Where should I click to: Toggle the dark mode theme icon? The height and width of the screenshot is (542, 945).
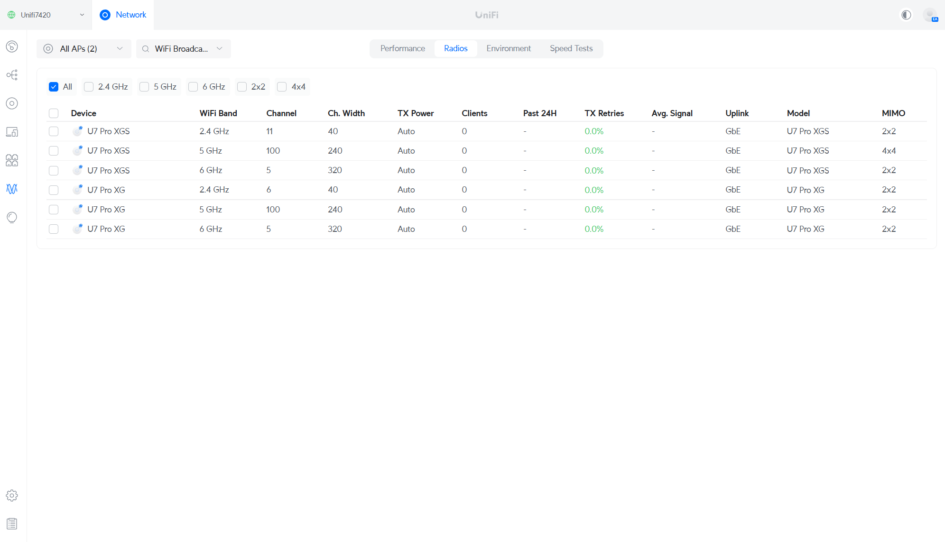tap(906, 15)
